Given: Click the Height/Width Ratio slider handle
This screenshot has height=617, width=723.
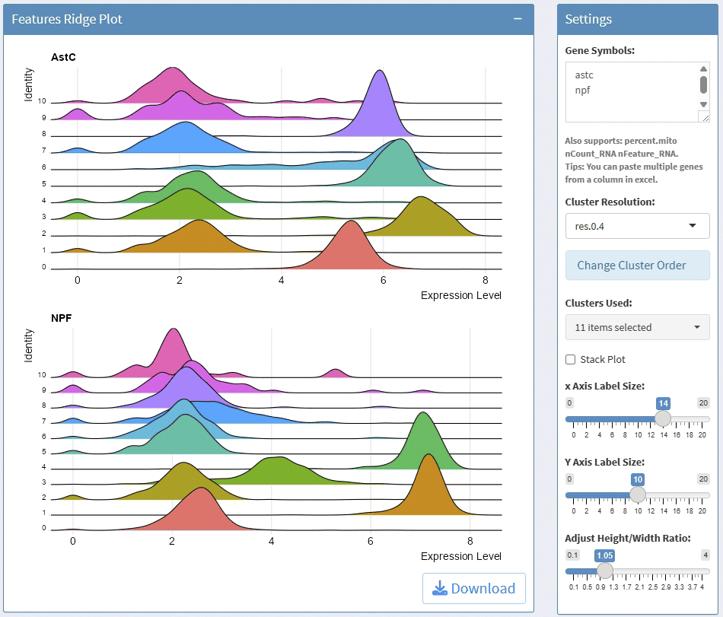Looking at the screenshot, I should 605,571.
